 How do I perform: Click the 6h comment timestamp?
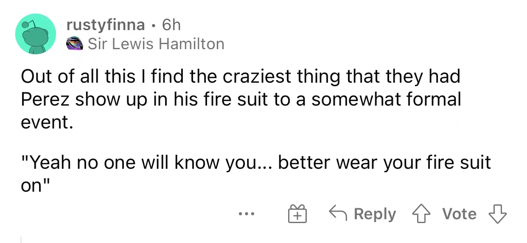[x=171, y=25]
